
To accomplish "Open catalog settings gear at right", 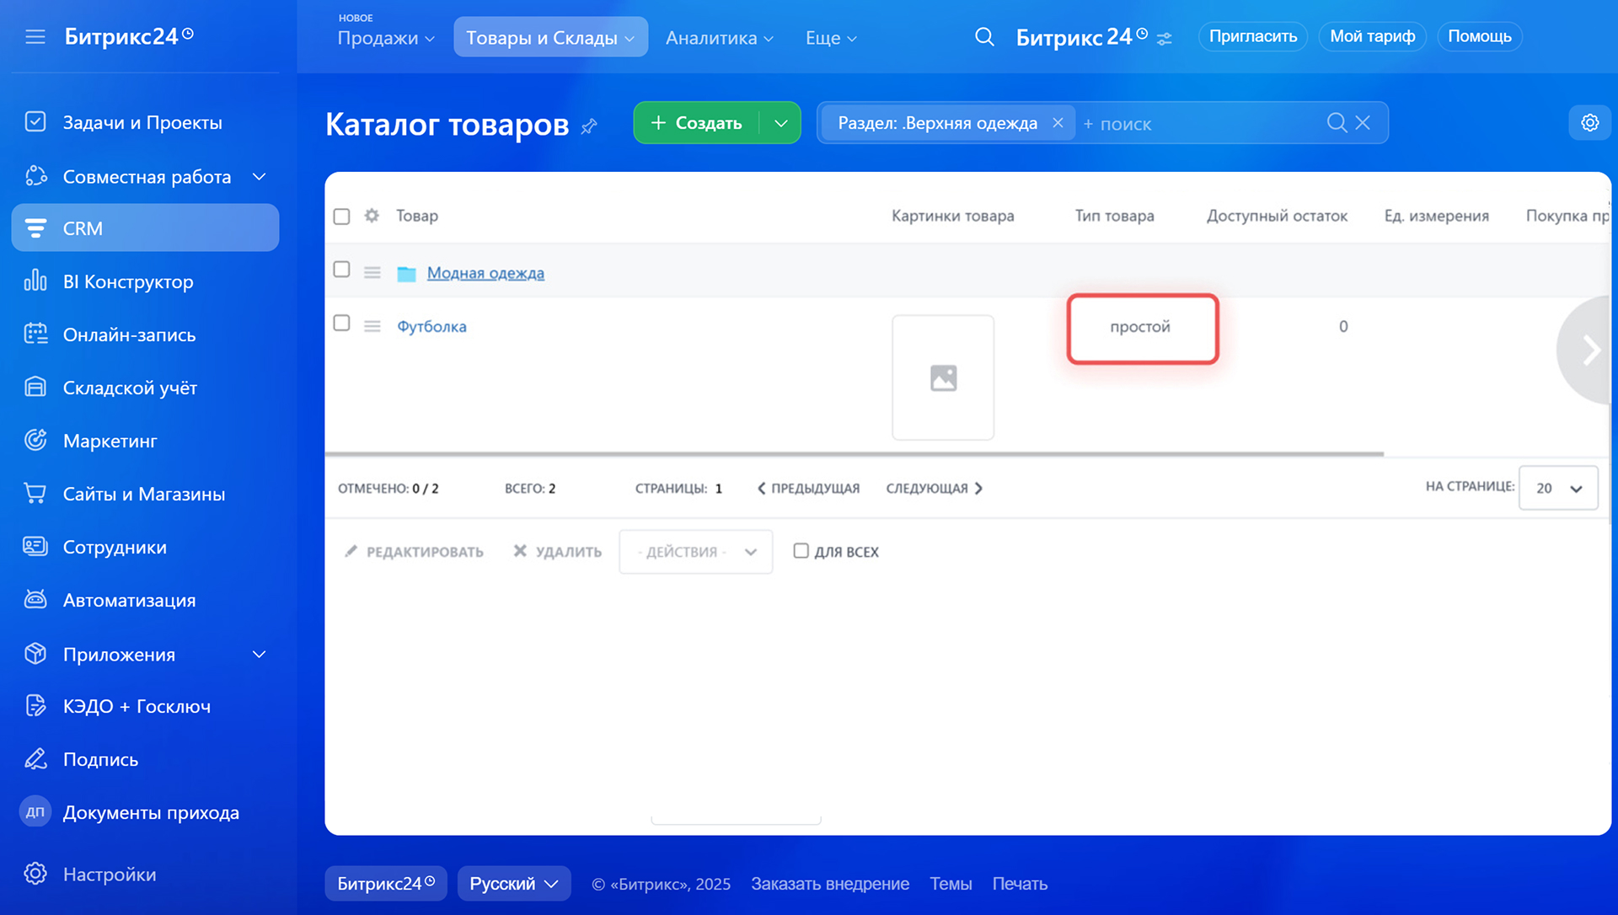I will click(1589, 123).
